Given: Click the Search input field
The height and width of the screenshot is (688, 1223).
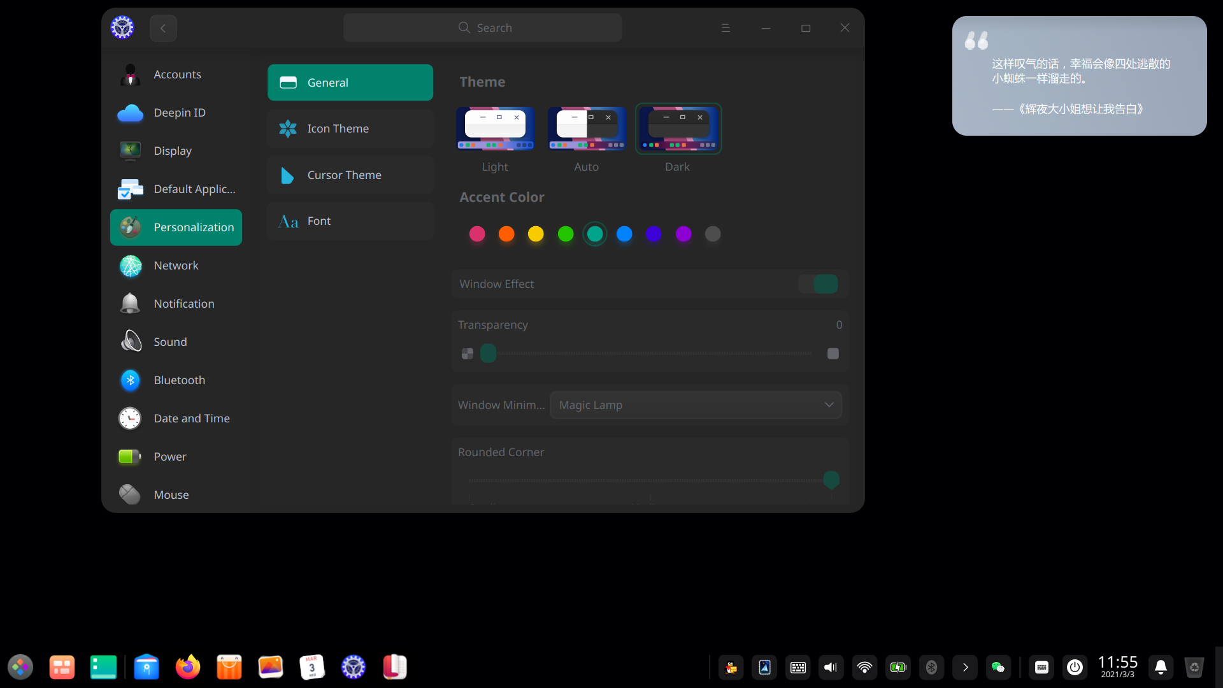Looking at the screenshot, I should [482, 28].
